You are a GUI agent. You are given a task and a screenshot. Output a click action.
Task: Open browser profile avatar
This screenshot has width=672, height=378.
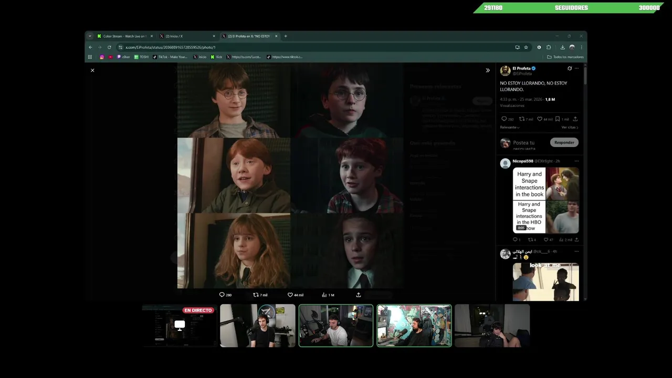(572, 47)
